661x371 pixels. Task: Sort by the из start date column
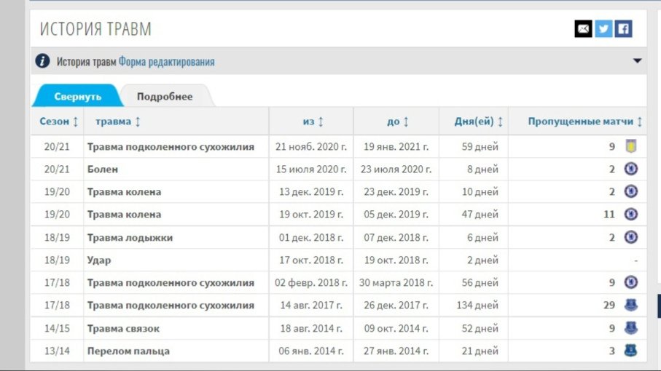coord(313,121)
